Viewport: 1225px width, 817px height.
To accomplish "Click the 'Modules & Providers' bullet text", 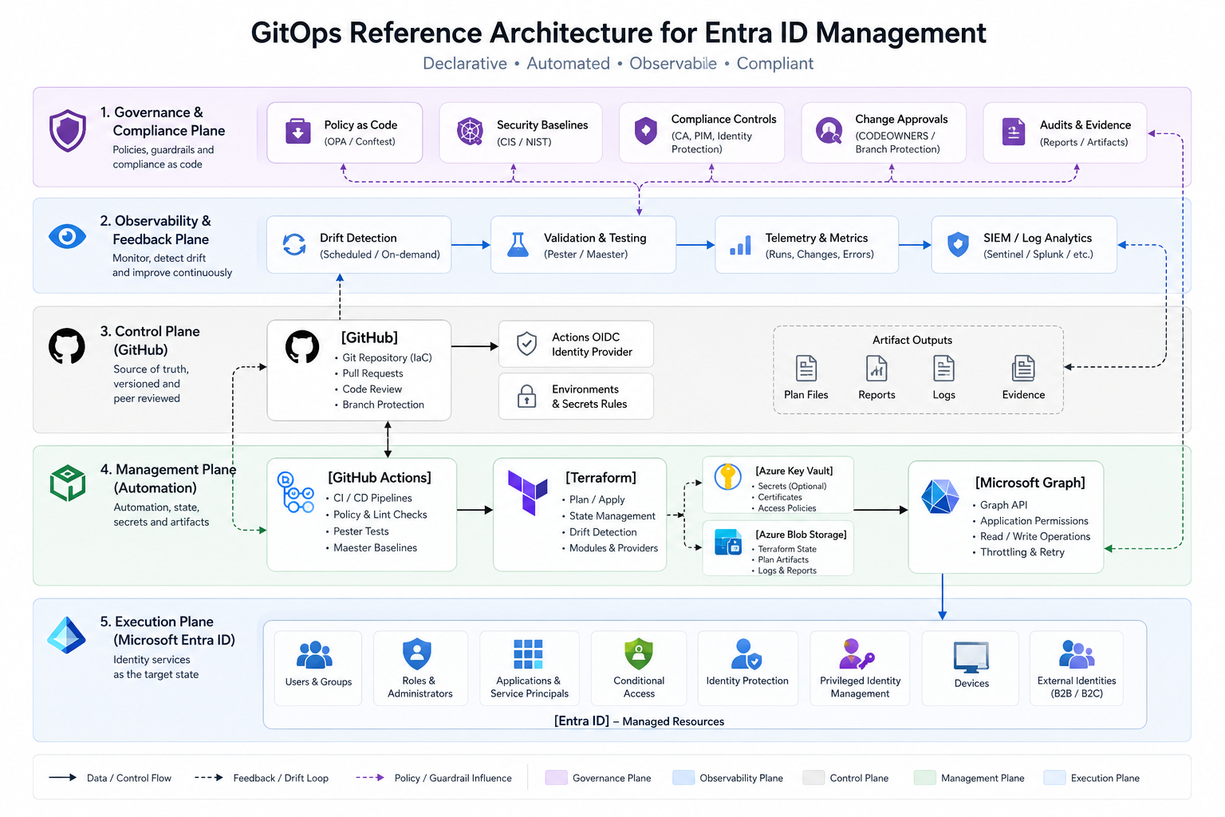I will tap(613, 548).
